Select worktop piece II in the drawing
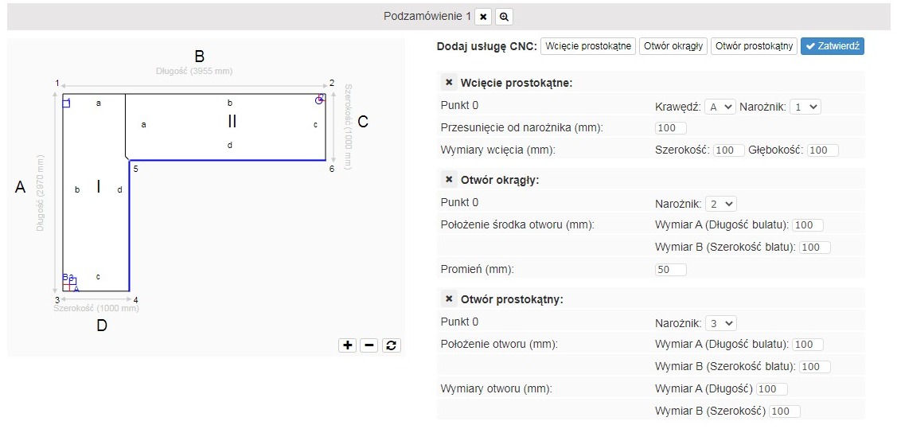 coord(232,122)
